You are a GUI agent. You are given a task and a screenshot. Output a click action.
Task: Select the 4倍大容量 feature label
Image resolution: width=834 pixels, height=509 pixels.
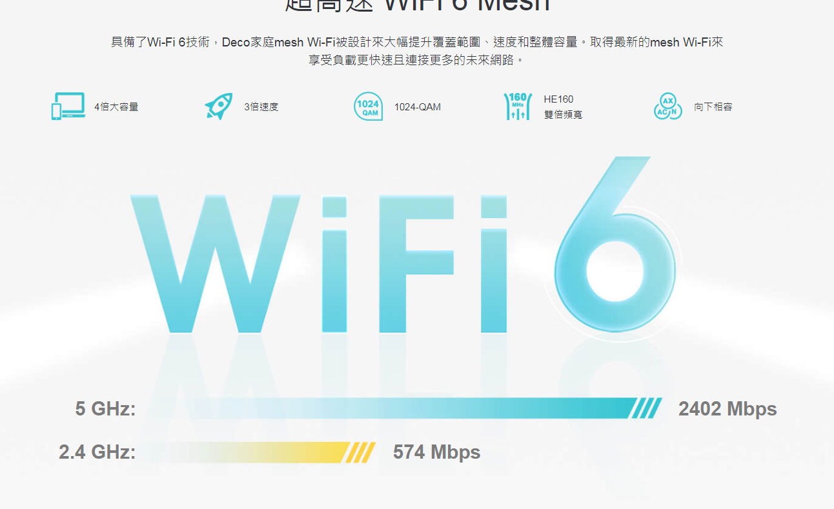point(116,107)
